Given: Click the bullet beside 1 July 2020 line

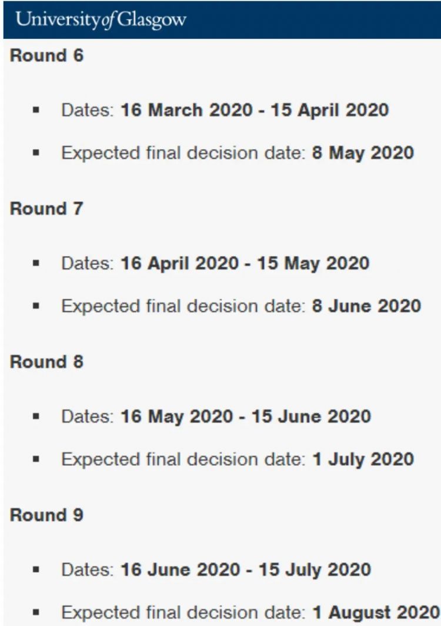Looking at the screenshot, I should [x=36, y=459].
